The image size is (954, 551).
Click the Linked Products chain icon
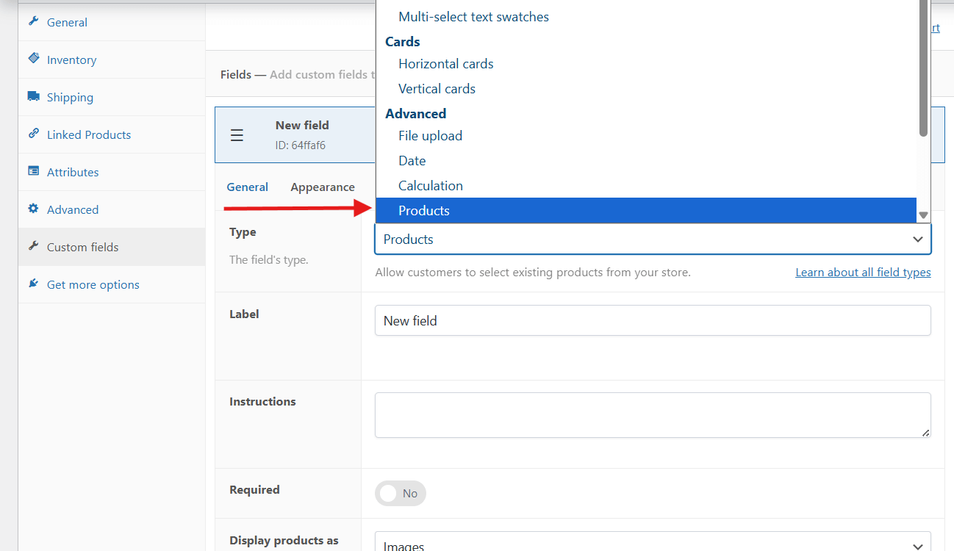(x=33, y=134)
